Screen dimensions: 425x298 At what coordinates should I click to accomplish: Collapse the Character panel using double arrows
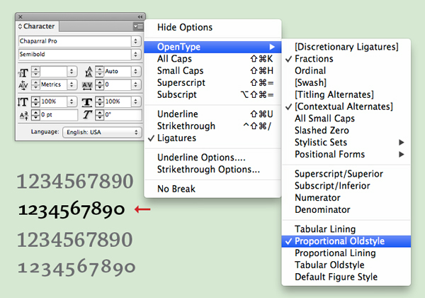coord(140,16)
